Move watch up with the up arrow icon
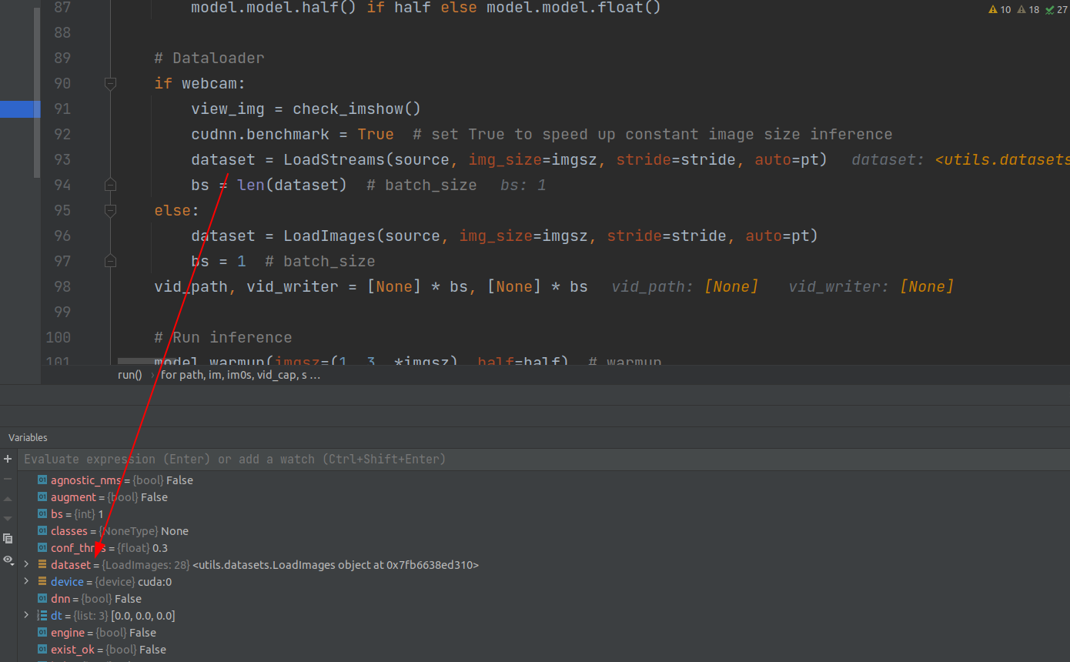1070x662 pixels. [8, 499]
